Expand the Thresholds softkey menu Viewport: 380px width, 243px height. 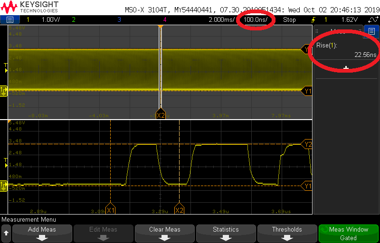pyautogui.click(x=286, y=233)
